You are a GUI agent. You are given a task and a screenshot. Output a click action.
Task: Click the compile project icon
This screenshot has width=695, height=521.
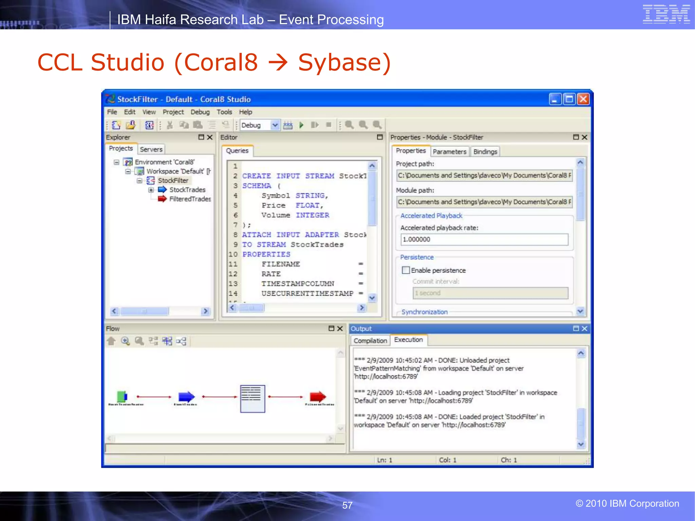pos(288,125)
